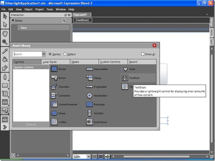Select the Pen tool
215x161 pixels.
[5, 77]
